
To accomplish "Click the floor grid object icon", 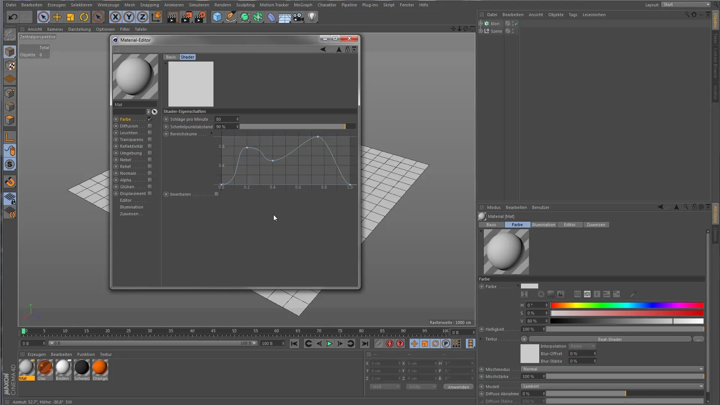I will [x=285, y=17].
